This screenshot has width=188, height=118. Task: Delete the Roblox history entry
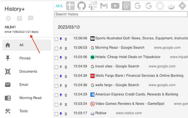(66, 114)
